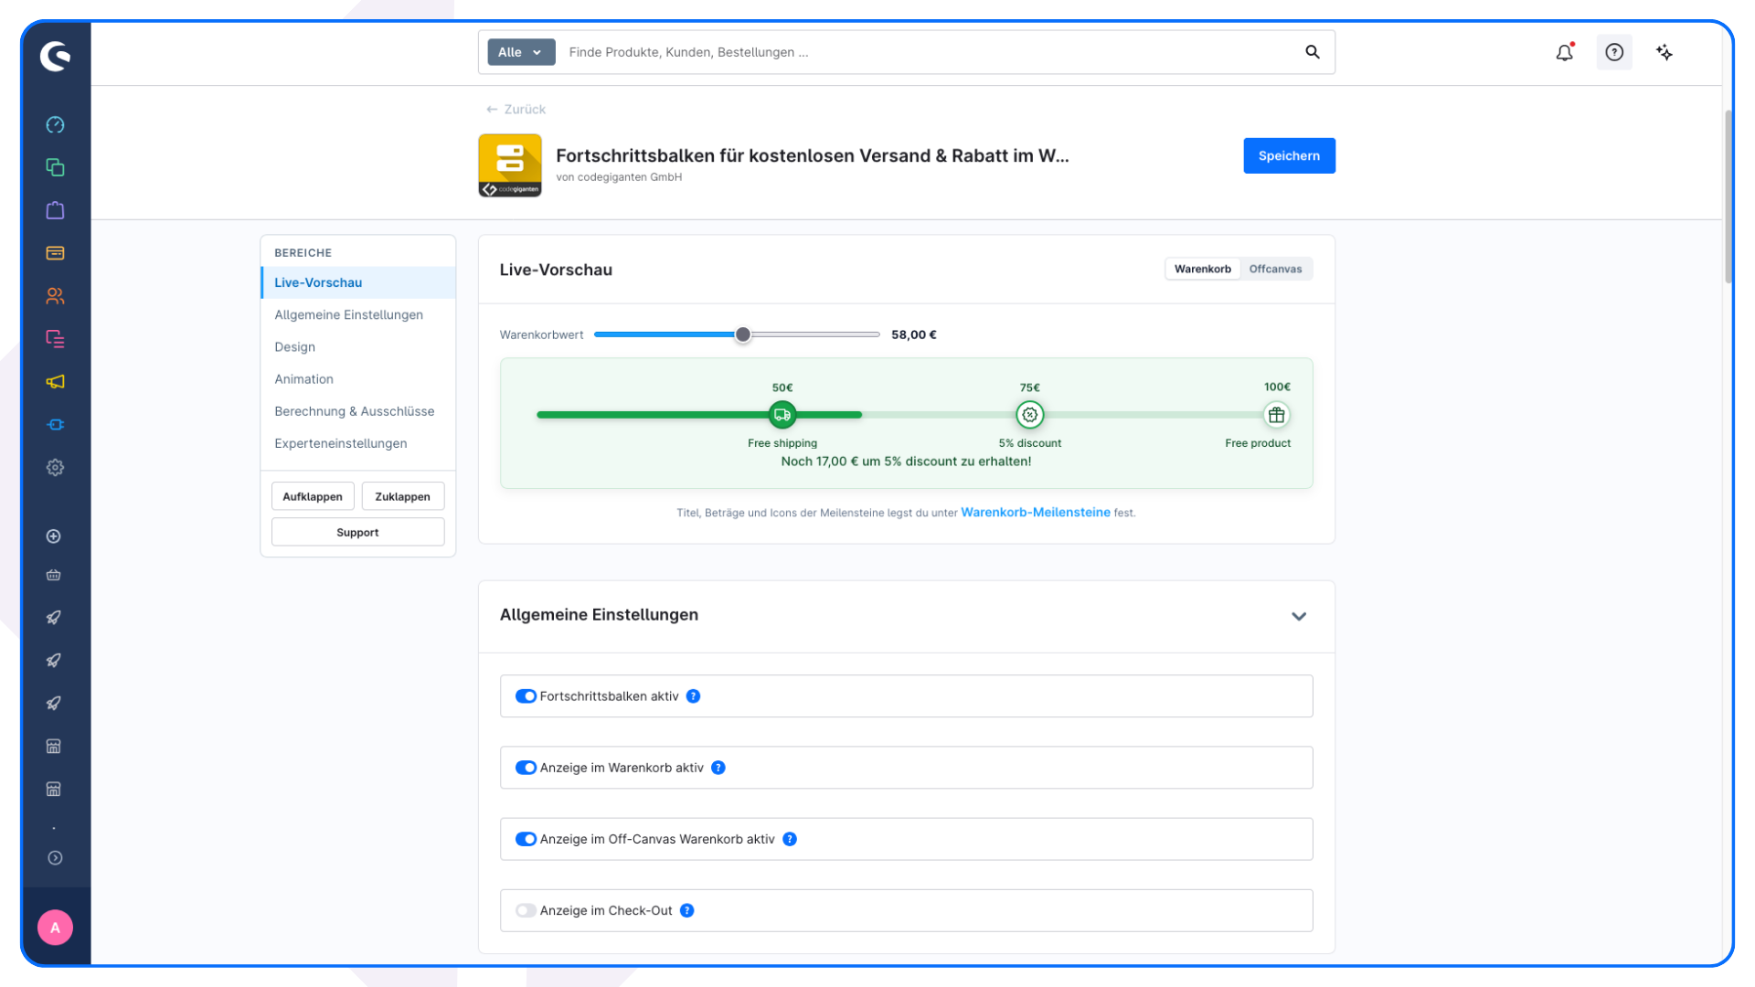Open the Orders shopping bag sidebar icon
This screenshot has width=1755, height=987.
pos(55,210)
